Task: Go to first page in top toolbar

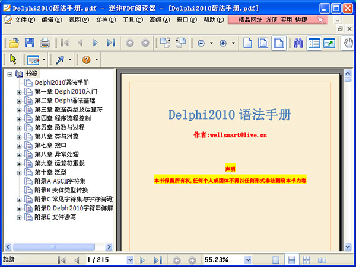Action: tap(65, 43)
